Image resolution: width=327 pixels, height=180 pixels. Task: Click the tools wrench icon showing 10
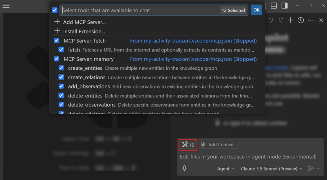pos(188,145)
